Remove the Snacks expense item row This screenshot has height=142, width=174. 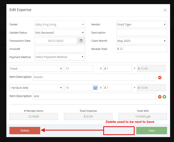click(160, 77)
